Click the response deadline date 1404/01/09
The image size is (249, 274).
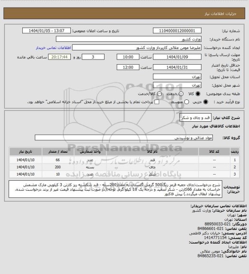coord(177,57)
